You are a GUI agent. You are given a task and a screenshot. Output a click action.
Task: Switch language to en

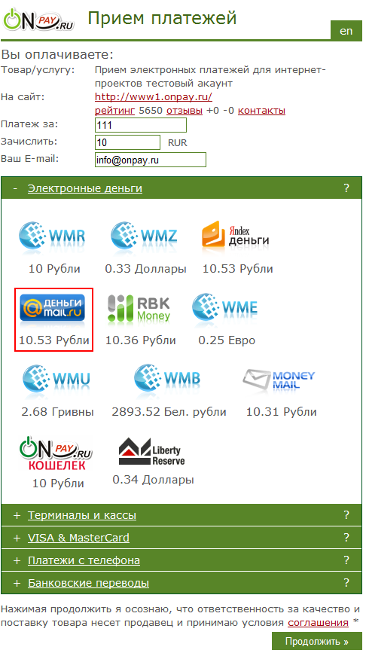pos(346,31)
